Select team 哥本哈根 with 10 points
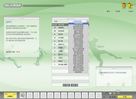The height and width of the screenshot is (99, 136). 60,31
